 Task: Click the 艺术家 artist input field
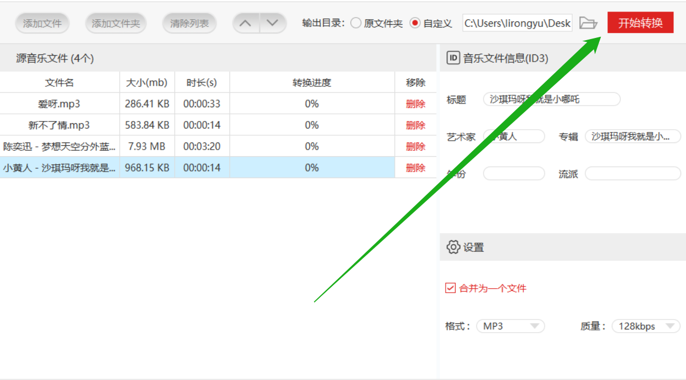click(x=514, y=136)
